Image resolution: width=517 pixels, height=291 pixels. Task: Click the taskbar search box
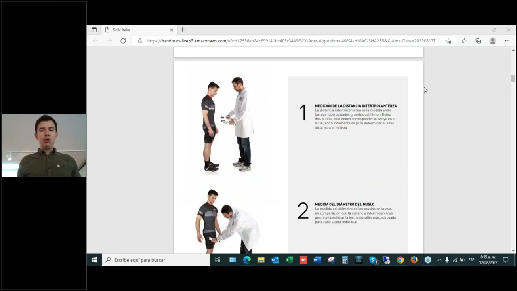pyautogui.click(x=156, y=260)
